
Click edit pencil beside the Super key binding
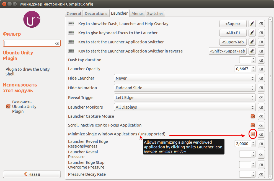(x=252, y=24)
